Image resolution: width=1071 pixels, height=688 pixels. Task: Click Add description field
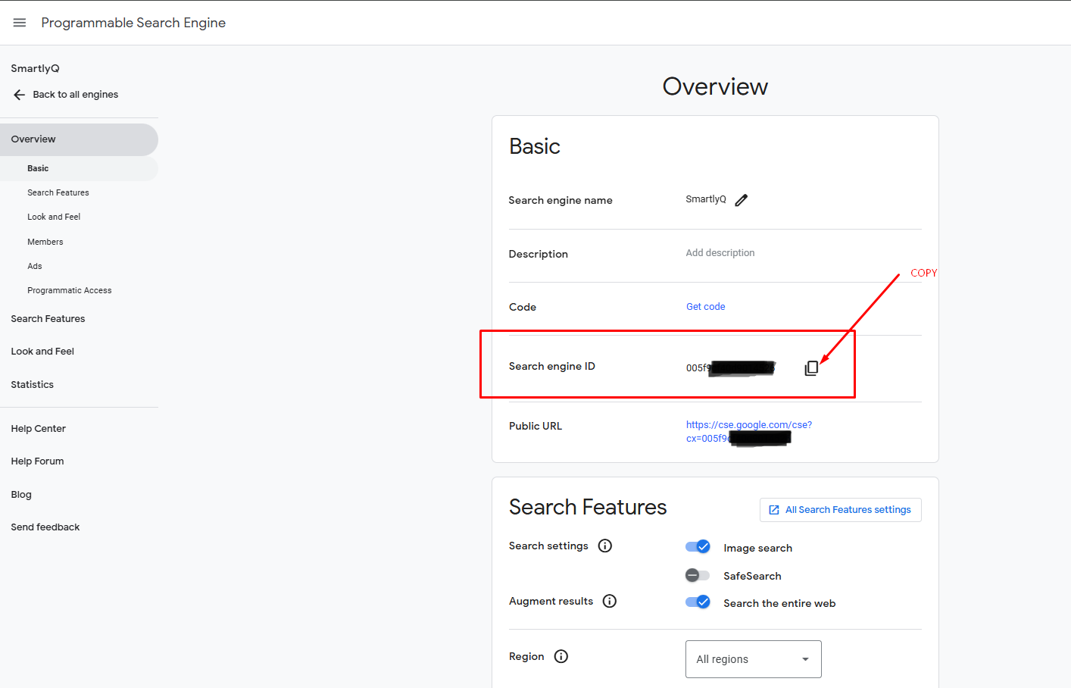click(720, 253)
